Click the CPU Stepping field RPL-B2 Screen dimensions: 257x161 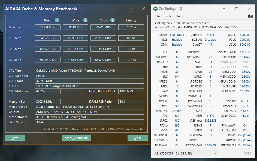89,76
